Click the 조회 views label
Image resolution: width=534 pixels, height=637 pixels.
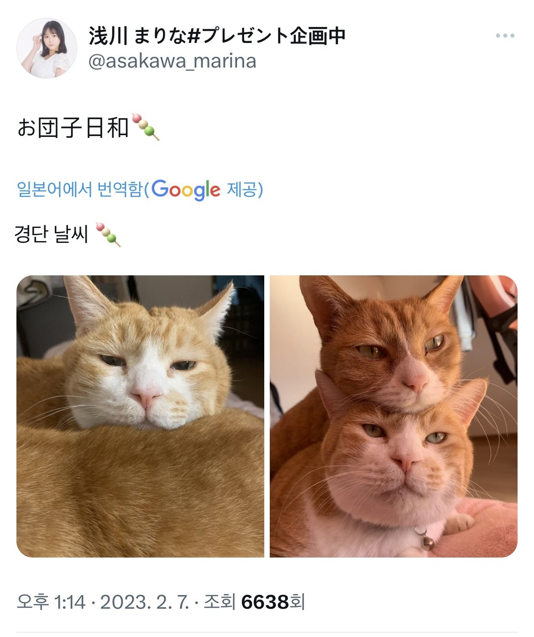[x=219, y=602]
